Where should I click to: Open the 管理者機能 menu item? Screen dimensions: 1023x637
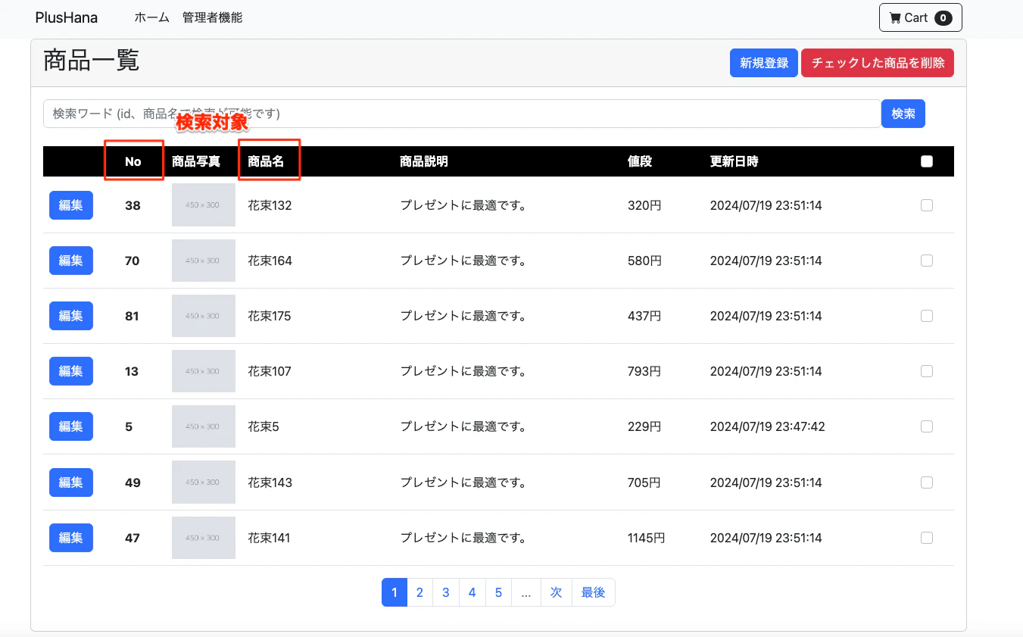[x=213, y=17]
